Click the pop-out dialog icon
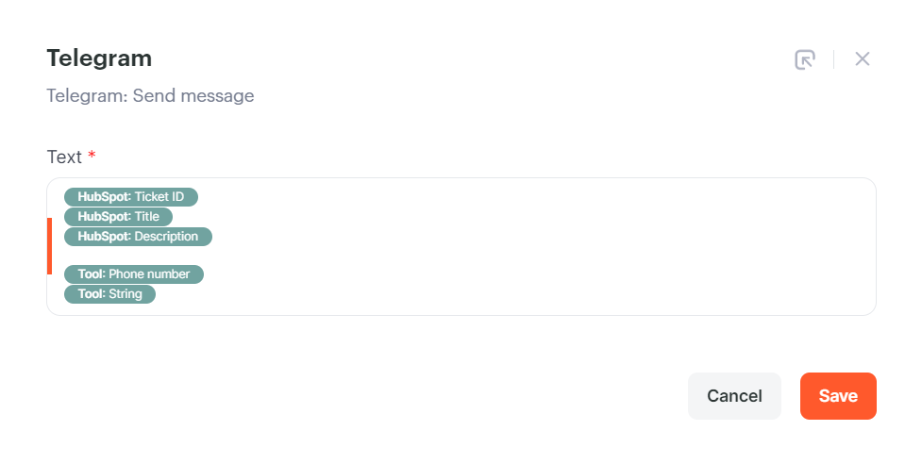Image resolution: width=922 pixels, height=464 pixels. pyautogui.click(x=804, y=59)
